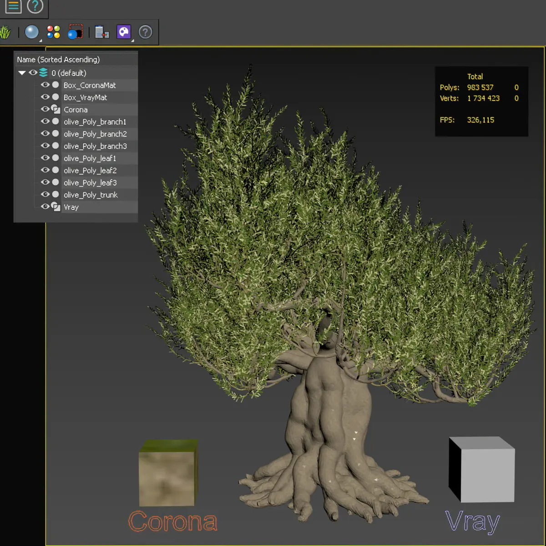Click the gray help question mark in toolbar
The image size is (546, 546).
pos(145,32)
